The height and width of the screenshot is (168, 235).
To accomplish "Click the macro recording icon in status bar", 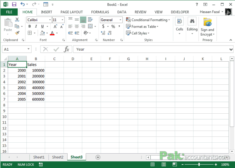I will (x=41, y=164).
